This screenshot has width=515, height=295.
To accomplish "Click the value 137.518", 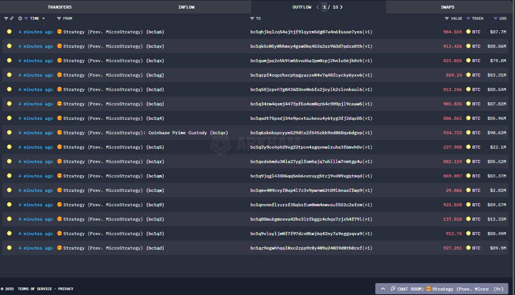I will tap(452, 219).
